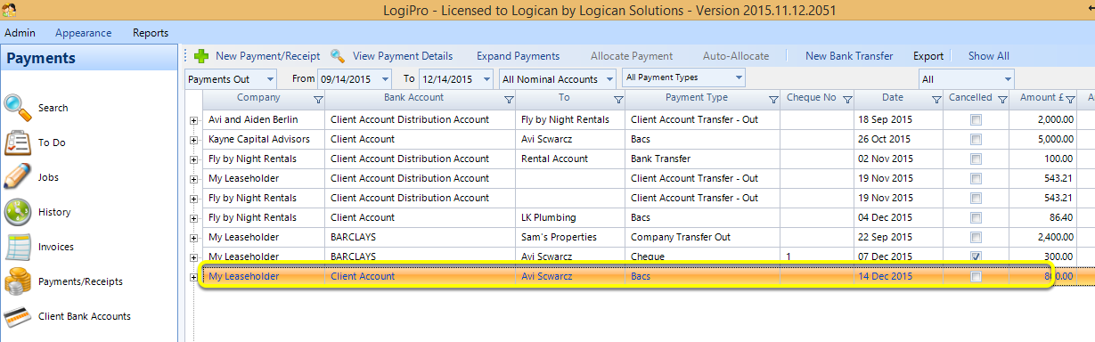Screen dimensions: 1095x342
Task: Click Show All
Action: click(989, 56)
